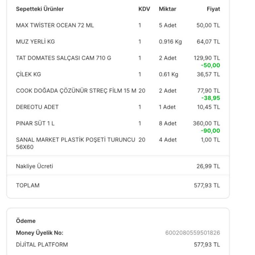Screen dimensions: 255x255
Task: Click the DİJİTAL PLATFORM payment label
Action: click(42, 245)
